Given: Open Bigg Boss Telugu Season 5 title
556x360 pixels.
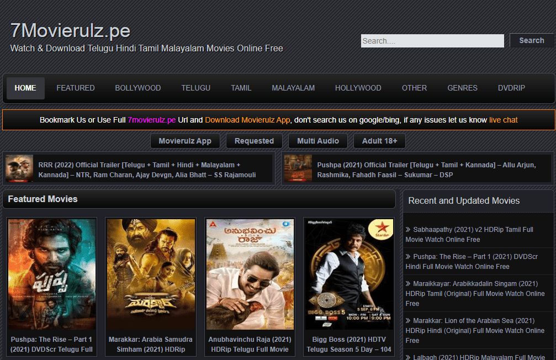Looking at the screenshot, I should [349, 345].
